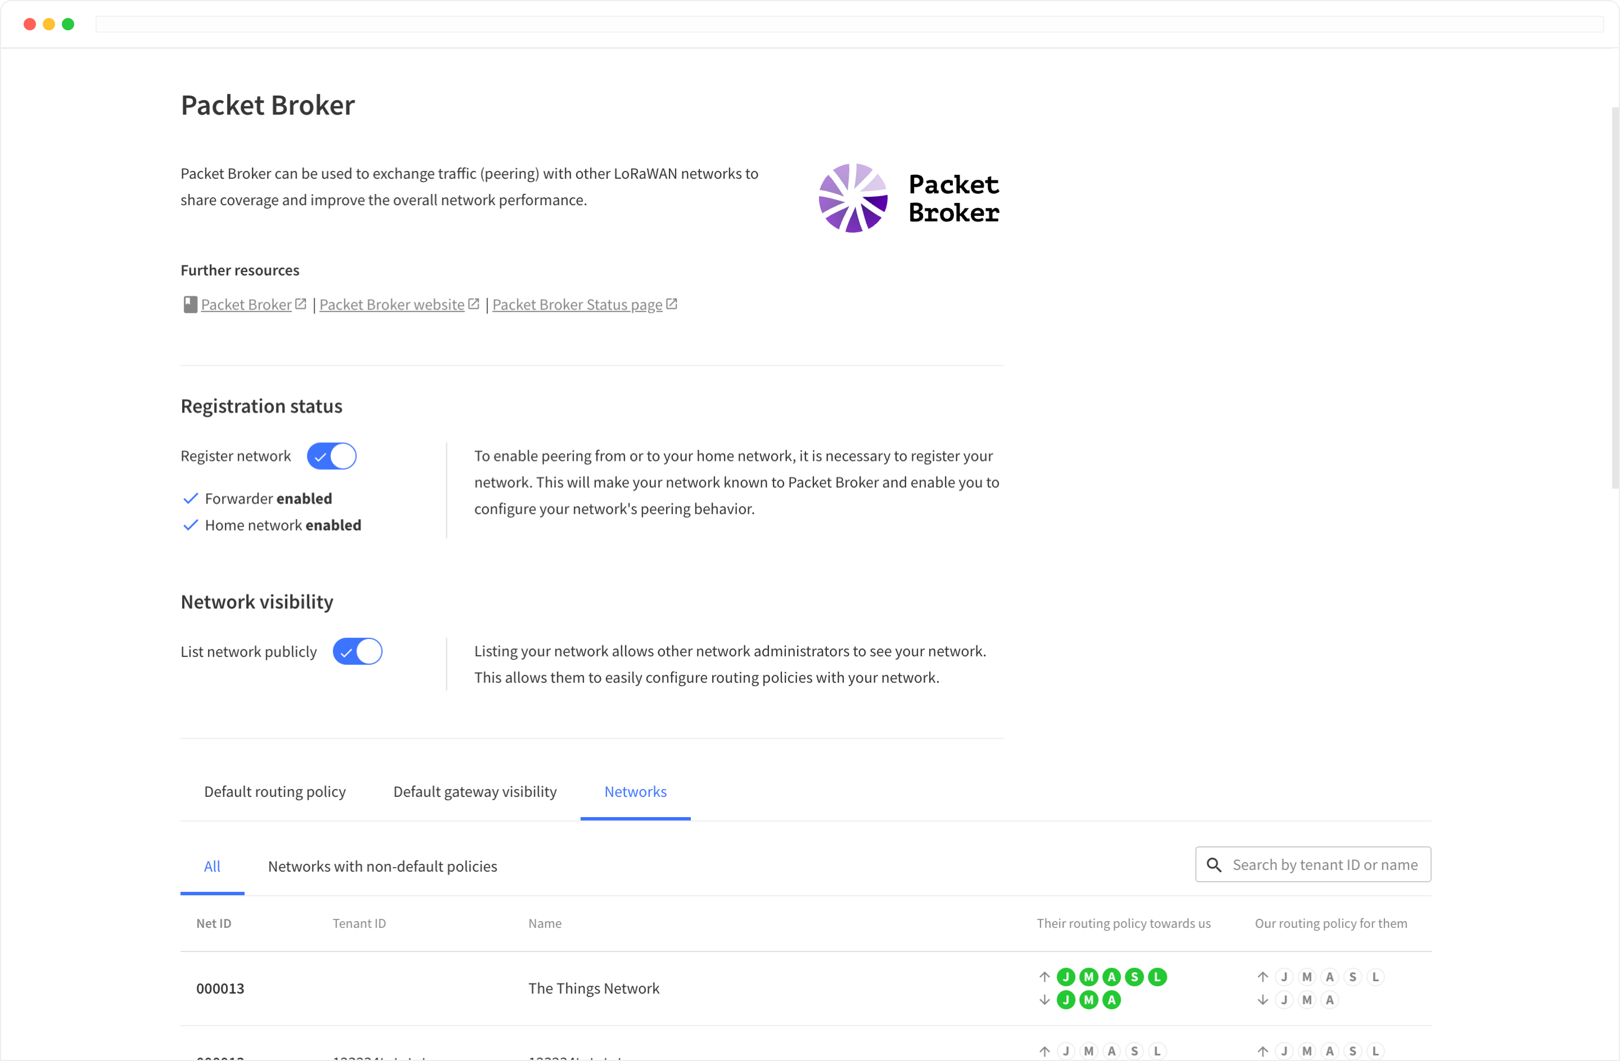The height and width of the screenshot is (1061, 1620).
Task: Click the Packet Broker documentation icon
Action: [x=188, y=305]
